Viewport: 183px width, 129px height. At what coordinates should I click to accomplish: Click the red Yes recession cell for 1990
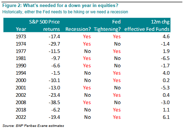click(x=87, y=66)
